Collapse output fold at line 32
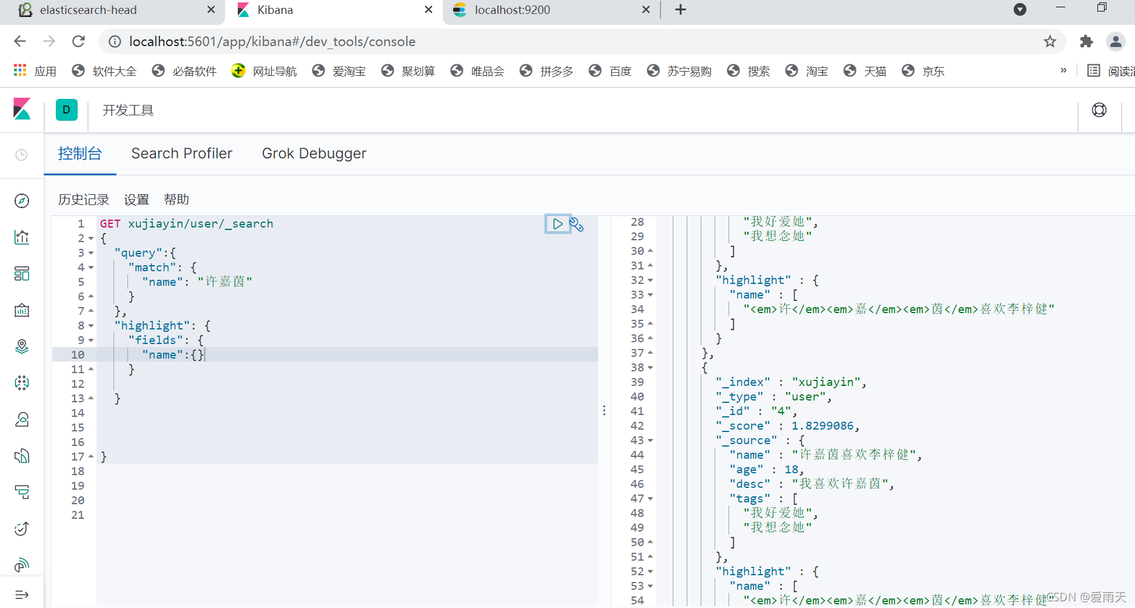Viewport: 1135px width, 608px height. [650, 280]
